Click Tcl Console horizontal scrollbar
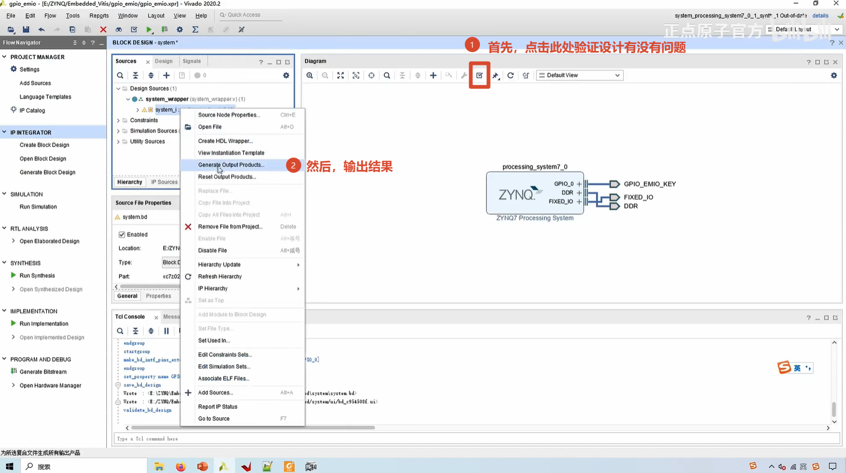 point(253,428)
